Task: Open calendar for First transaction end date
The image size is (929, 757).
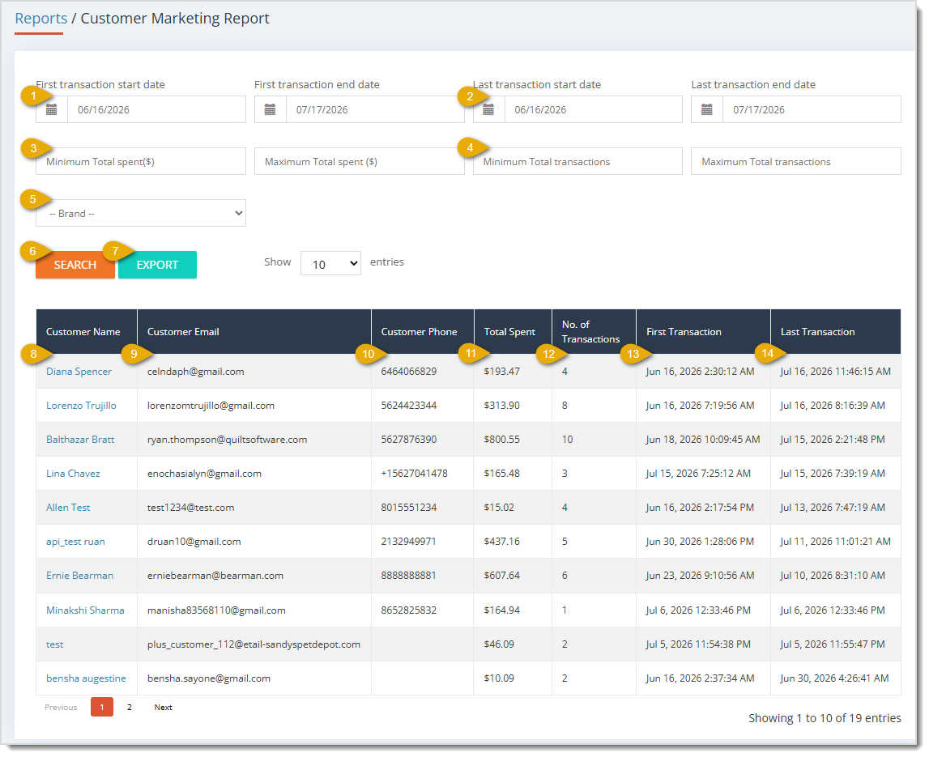Action: click(271, 109)
